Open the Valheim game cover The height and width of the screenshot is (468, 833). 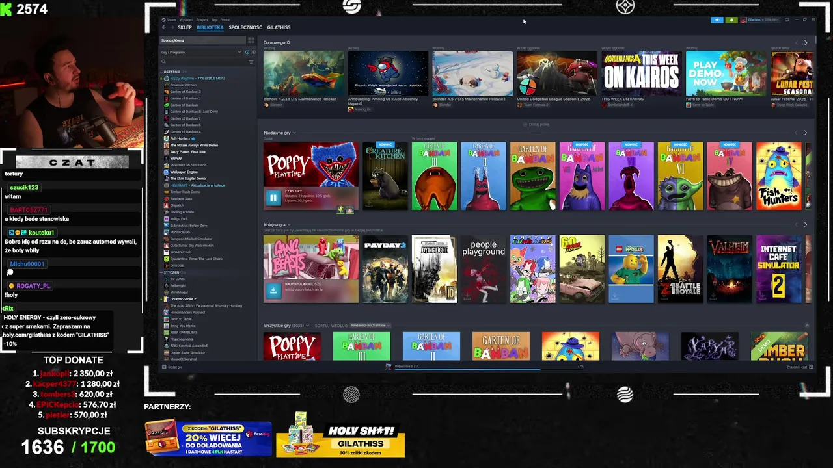tap(730, 269)
